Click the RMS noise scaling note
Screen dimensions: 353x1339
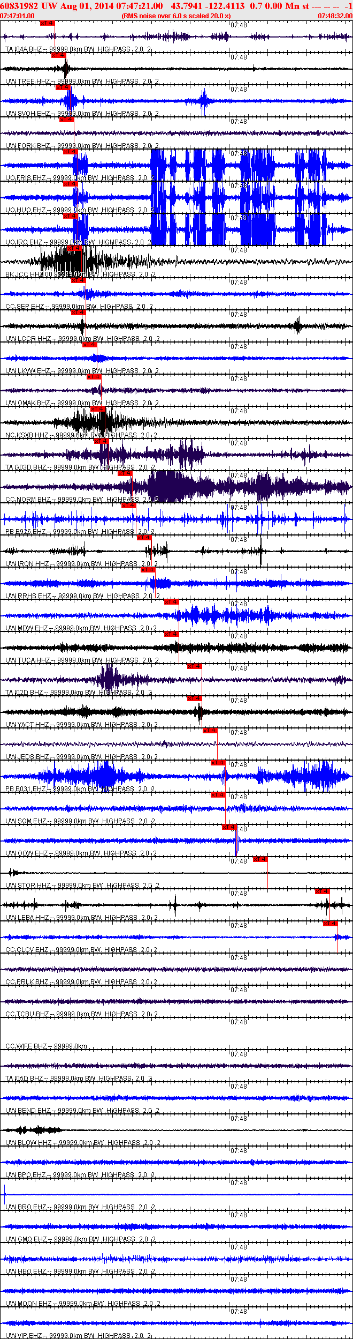(176, 16)
